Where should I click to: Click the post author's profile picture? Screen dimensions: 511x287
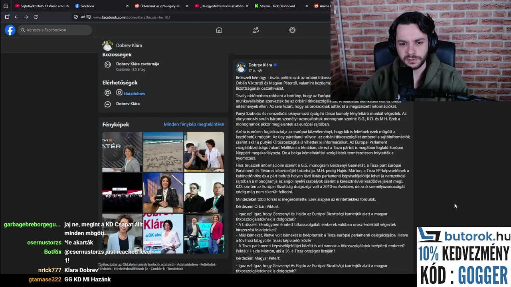(241, 67)
